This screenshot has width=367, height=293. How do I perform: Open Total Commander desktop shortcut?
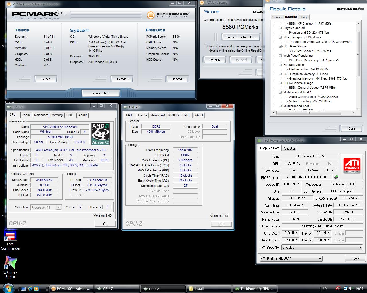10,240
